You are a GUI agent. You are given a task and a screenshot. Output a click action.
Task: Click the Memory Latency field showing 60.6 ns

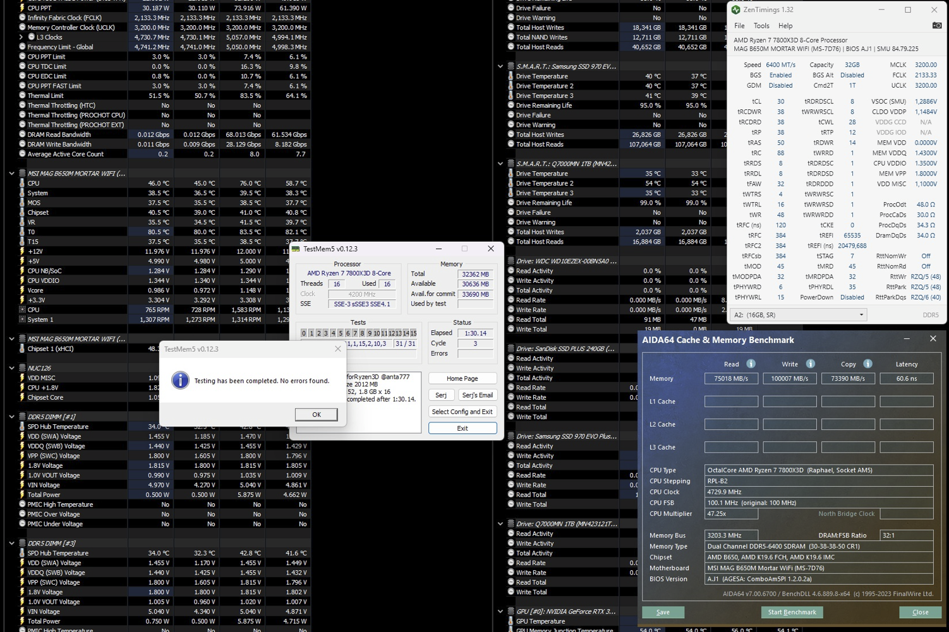[x=907, y=378]
